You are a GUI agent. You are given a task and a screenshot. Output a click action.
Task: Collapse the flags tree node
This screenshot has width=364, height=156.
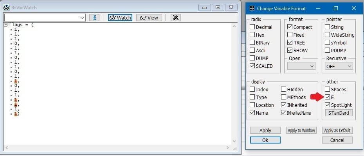click(6, 25)
